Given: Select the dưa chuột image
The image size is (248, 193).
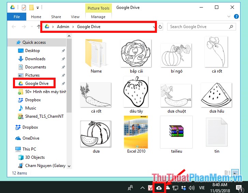Looking at the screenshot, I should point(176,99).
